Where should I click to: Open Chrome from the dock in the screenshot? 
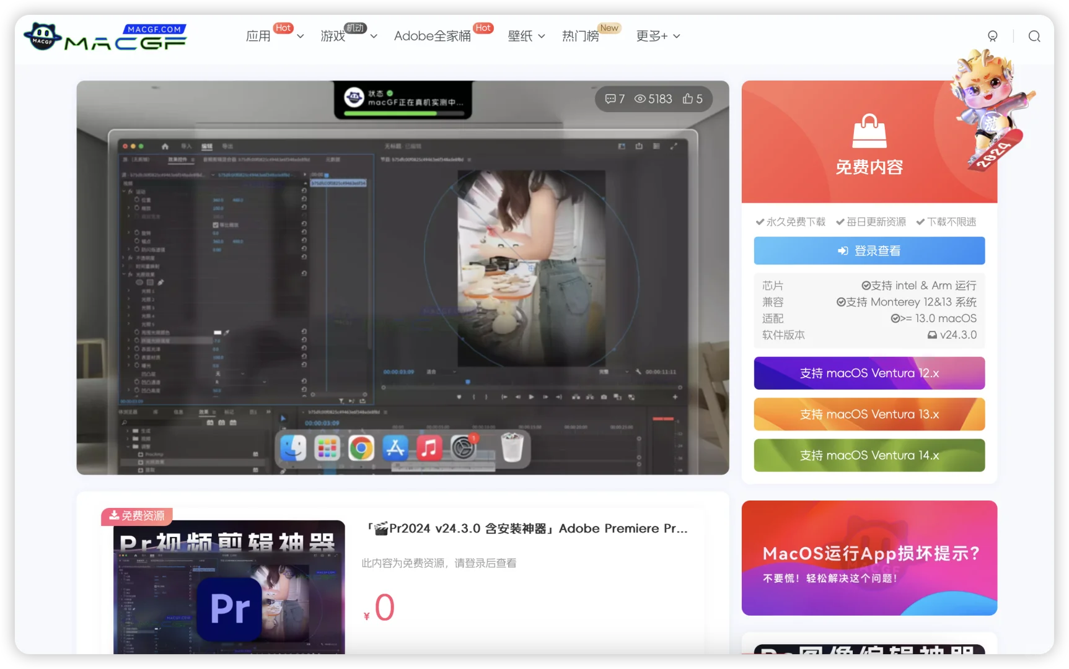coord(361,448)
